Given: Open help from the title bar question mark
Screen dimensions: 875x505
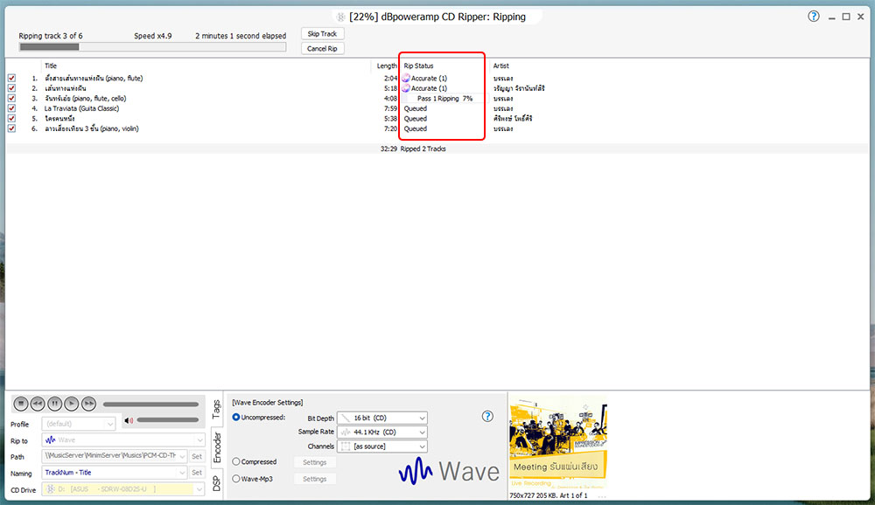Looking at the screenshot, I should pyautogui.click(x=814, y=17).
